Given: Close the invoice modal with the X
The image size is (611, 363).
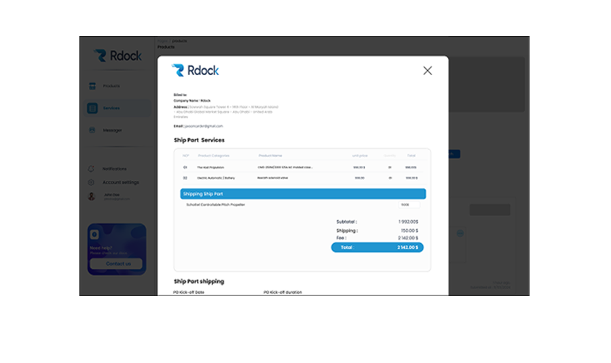Looking at the screenshot, I should (427, 70).
